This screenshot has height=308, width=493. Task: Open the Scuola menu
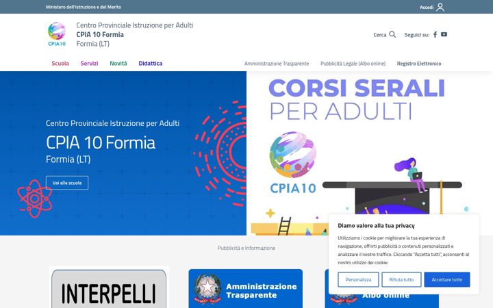[60, 64]
